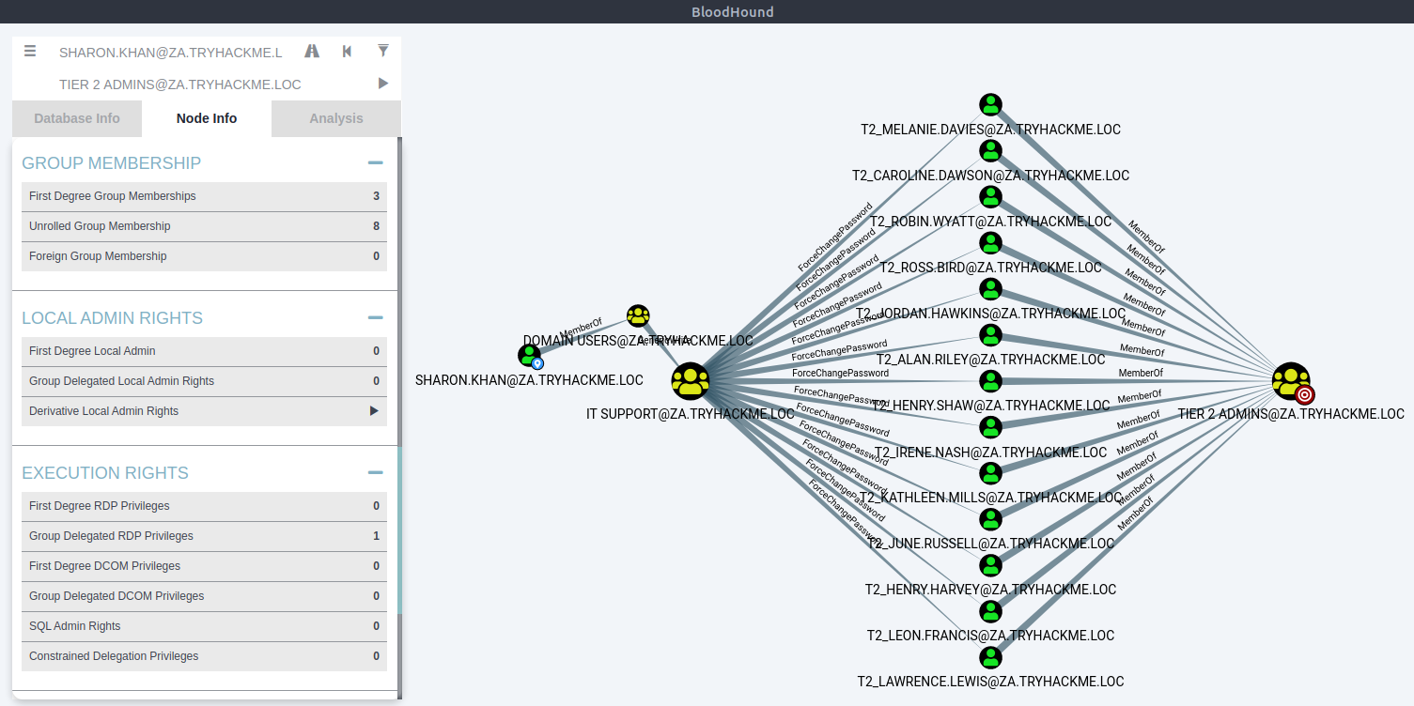1414x706 pixels.
Task: Click the pathfinding road icon
Action: pyautogui.click(x=312, y=52)
